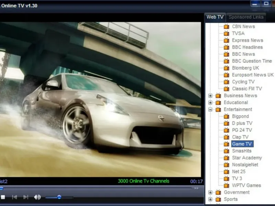Click the Educational folder icon
This screenshot has height=206, width=275.
point(218,102)
